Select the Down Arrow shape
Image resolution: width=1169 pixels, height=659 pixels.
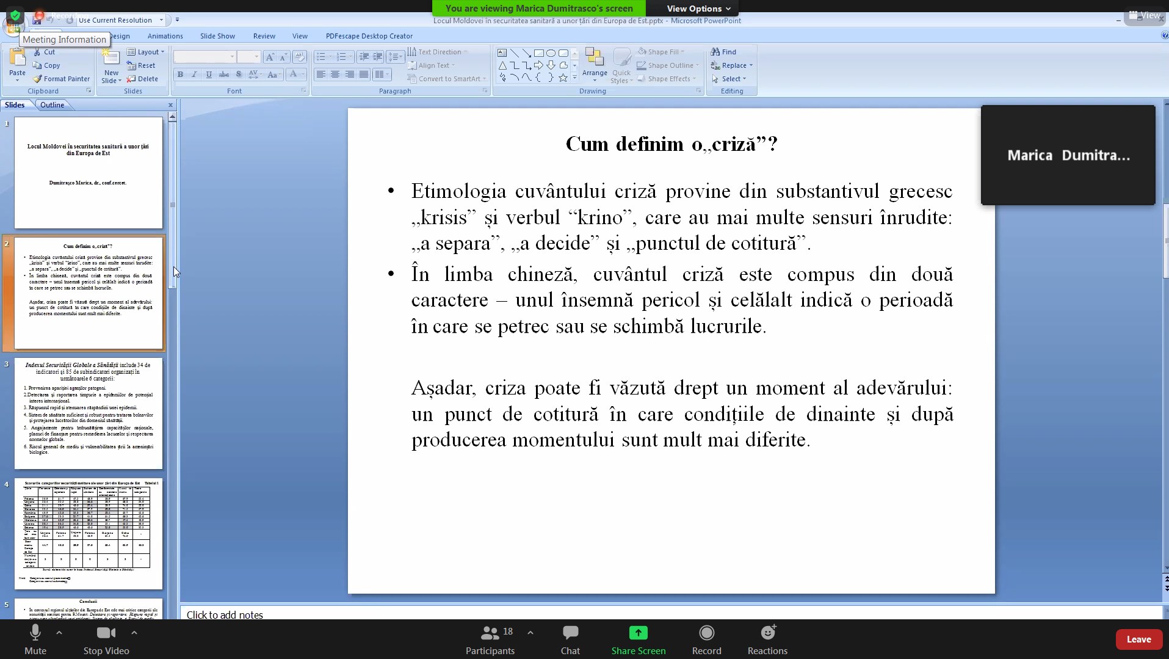tap(551, 65)
